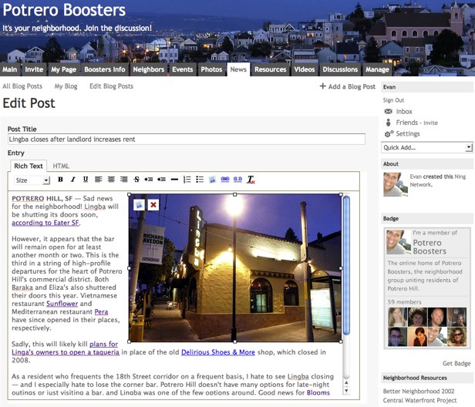Apply underline formatting in the toolbar

tap(86, 180)
